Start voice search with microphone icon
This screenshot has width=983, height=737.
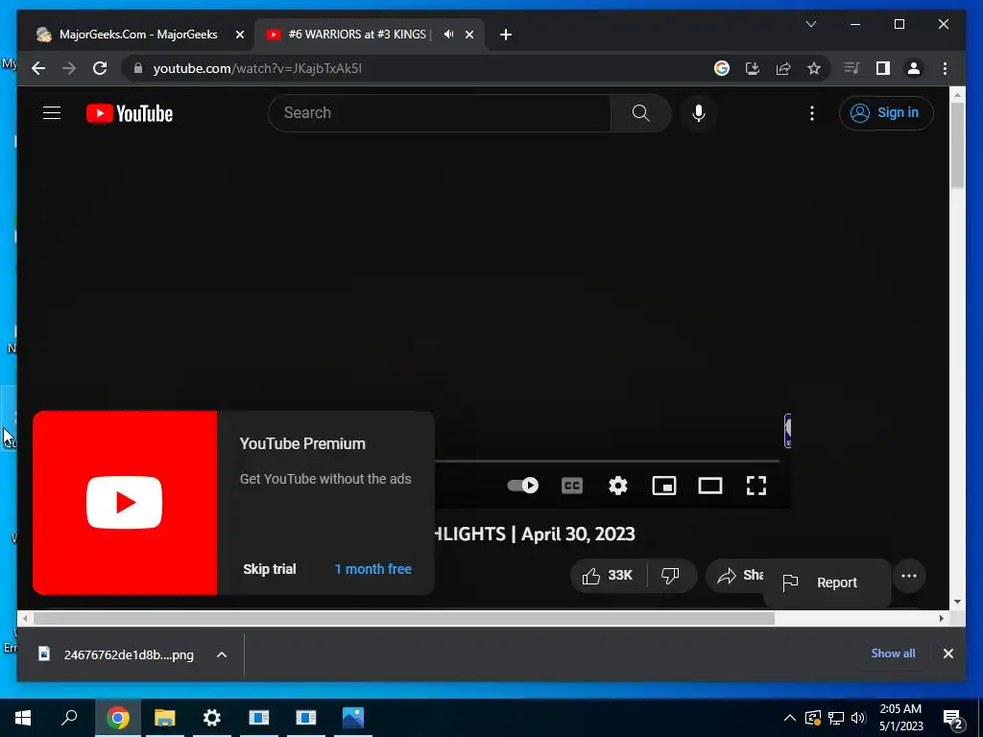point(699,113)
